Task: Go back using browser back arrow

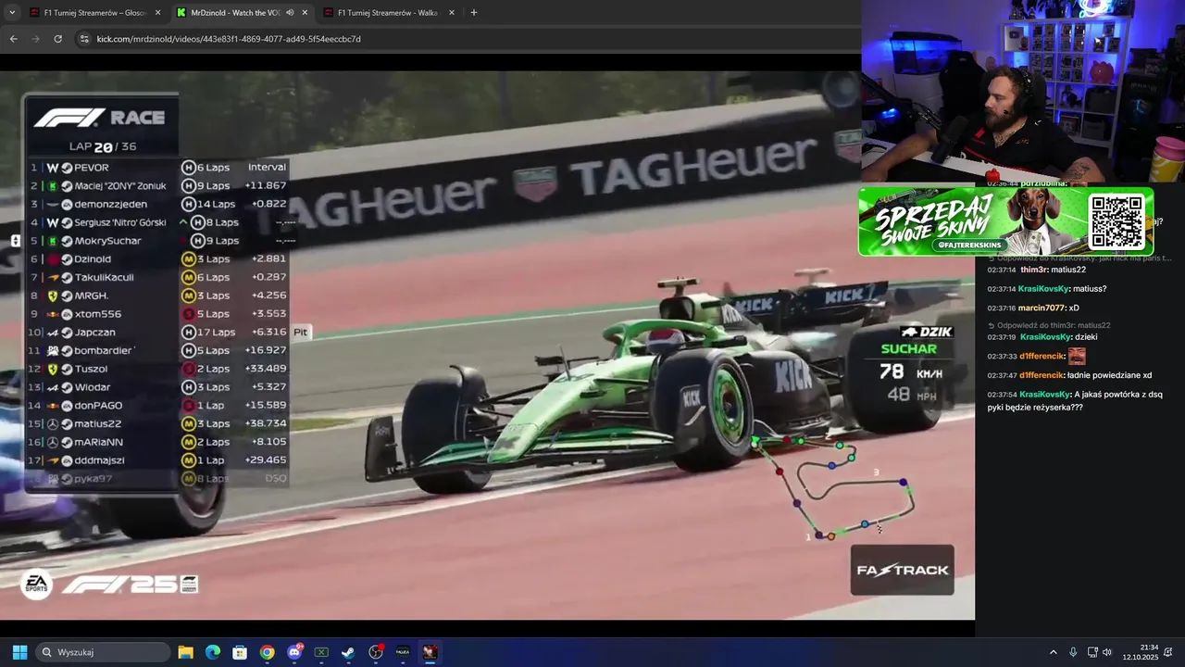Action: (14, 39)
